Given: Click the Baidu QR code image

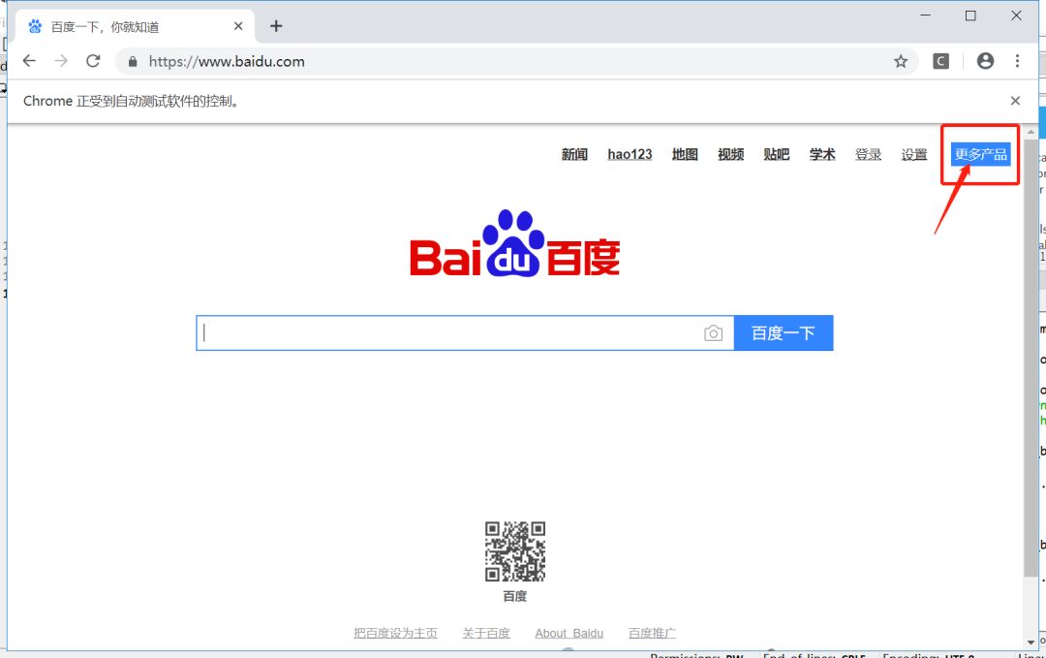Looking at the screenshot, I should (x=515, y=551).
